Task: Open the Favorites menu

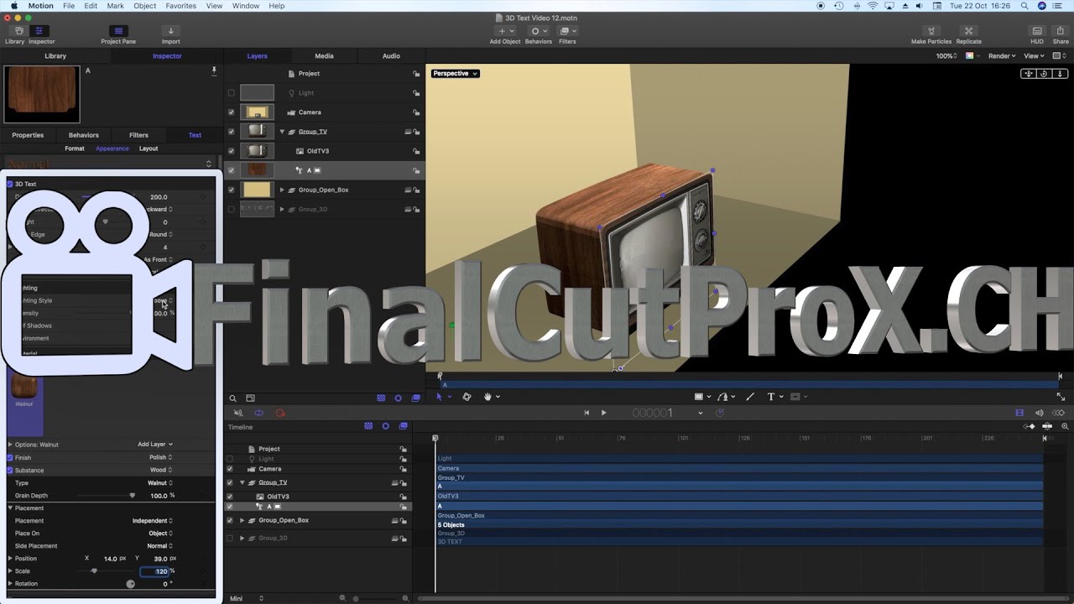Action: (x=181, y=6)
